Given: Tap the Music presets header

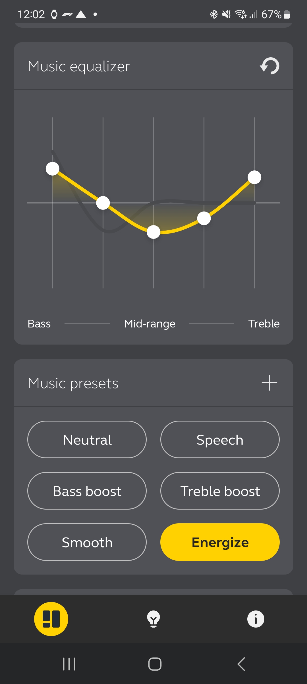Looking at the screenshot, I should tap(73, 383).
